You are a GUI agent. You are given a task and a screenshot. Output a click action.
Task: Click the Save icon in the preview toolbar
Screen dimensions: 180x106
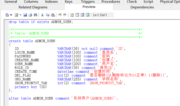(x=25, y=15)
